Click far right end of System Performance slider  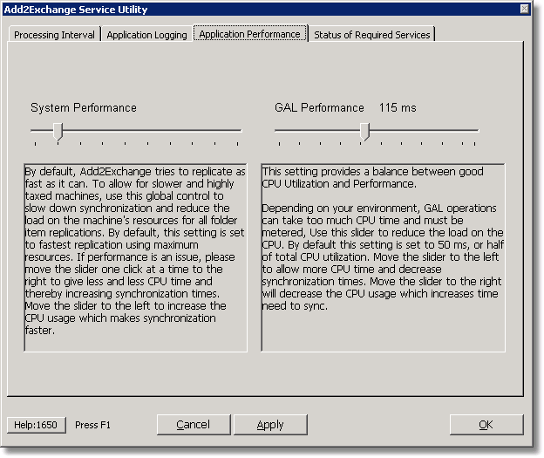pyautogui.click(x=239, y=131)
